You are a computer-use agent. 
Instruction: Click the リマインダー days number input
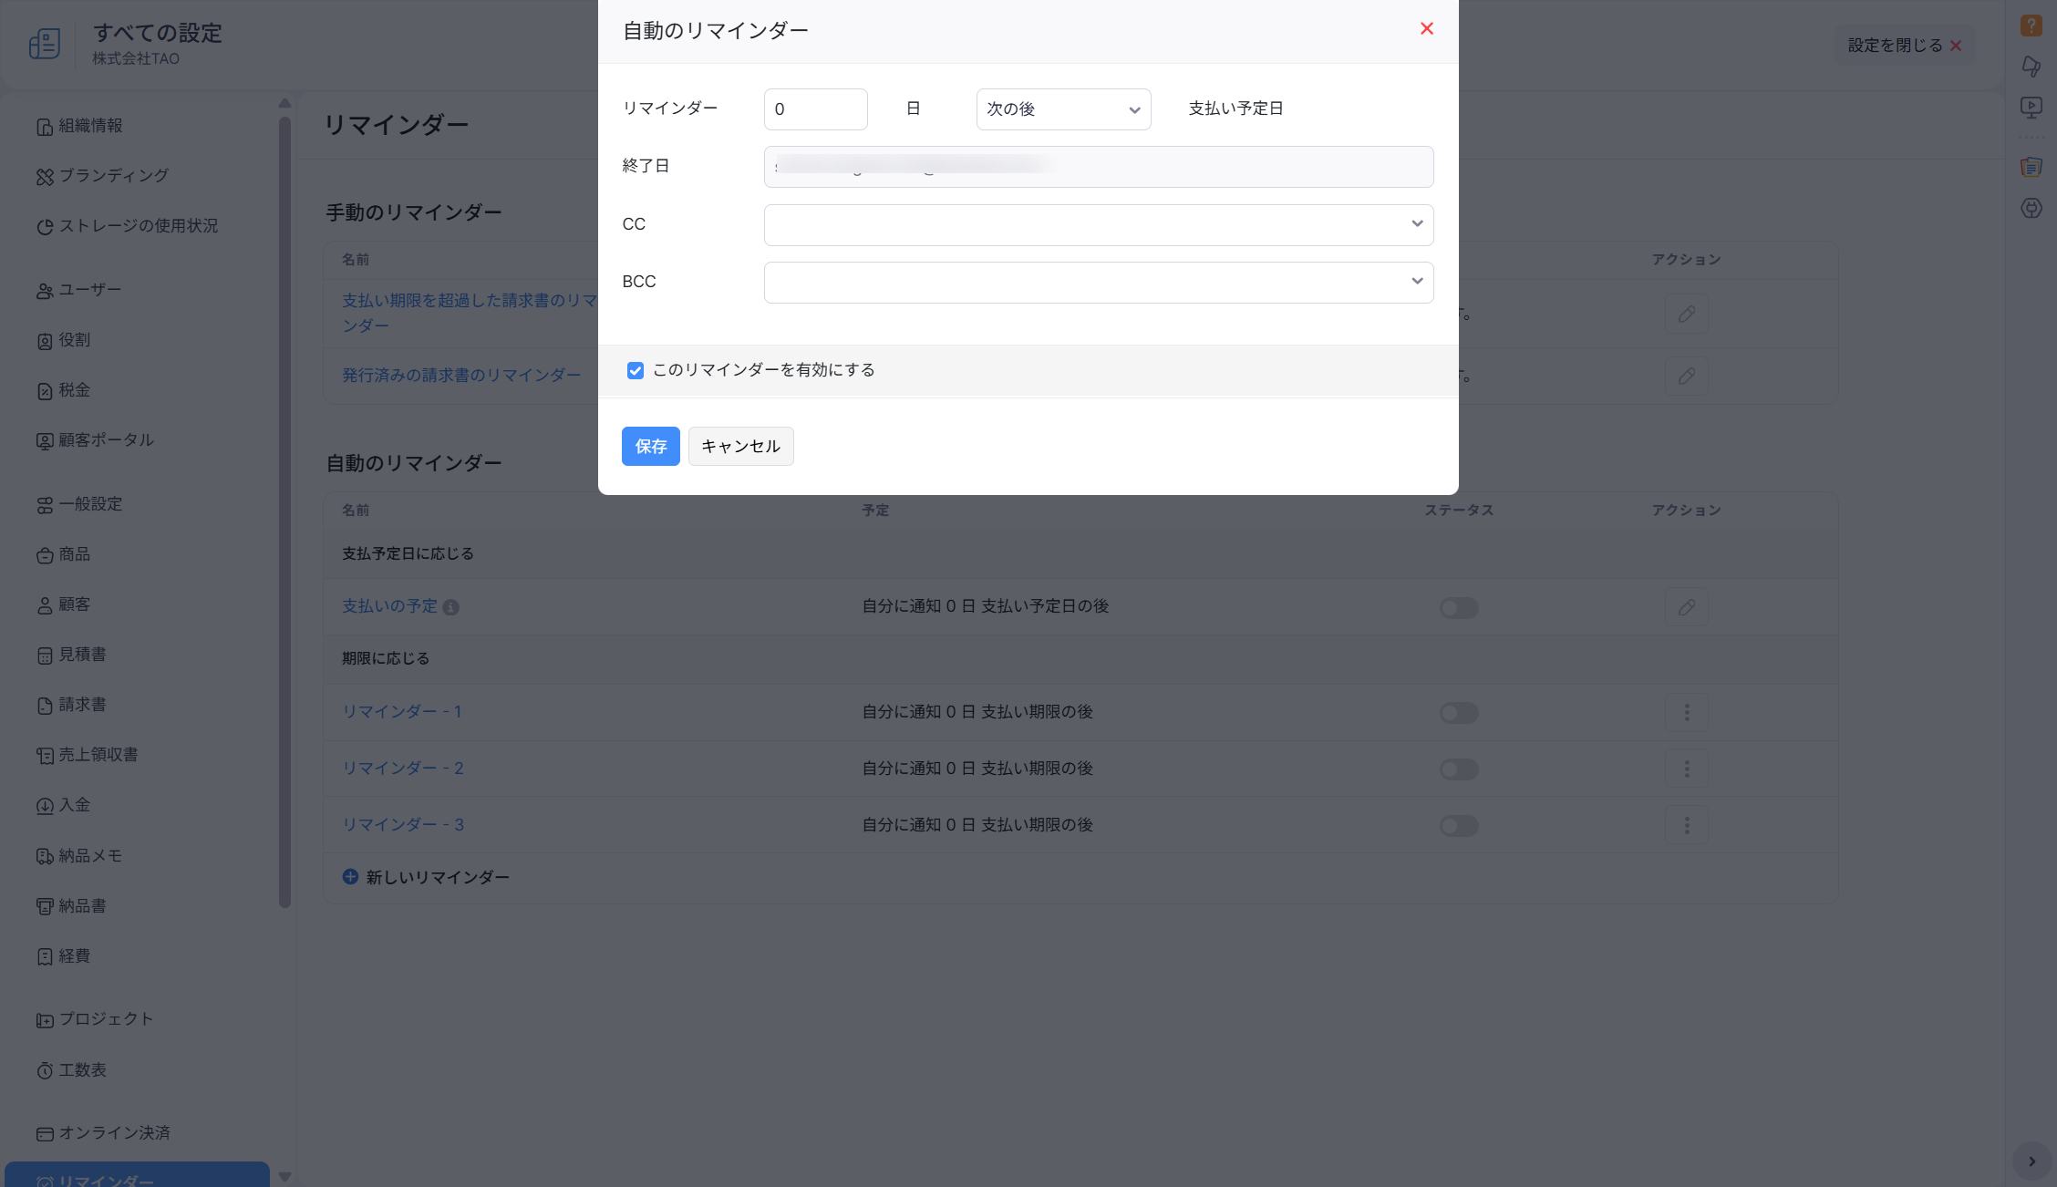pos(815,109)
